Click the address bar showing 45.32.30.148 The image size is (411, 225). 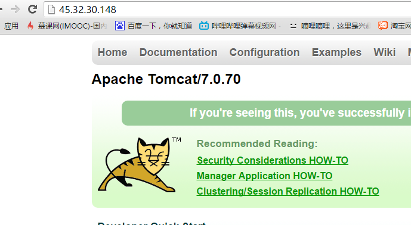point(227,10)
